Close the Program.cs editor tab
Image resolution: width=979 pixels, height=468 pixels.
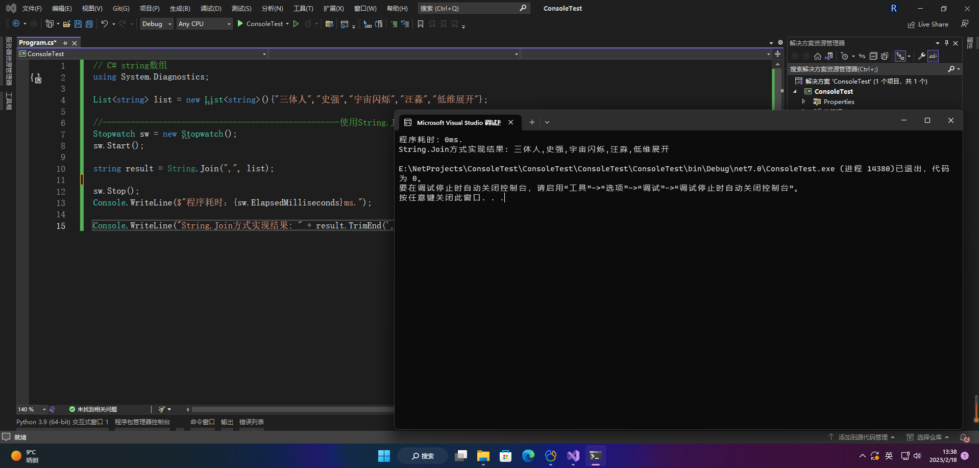75,43
